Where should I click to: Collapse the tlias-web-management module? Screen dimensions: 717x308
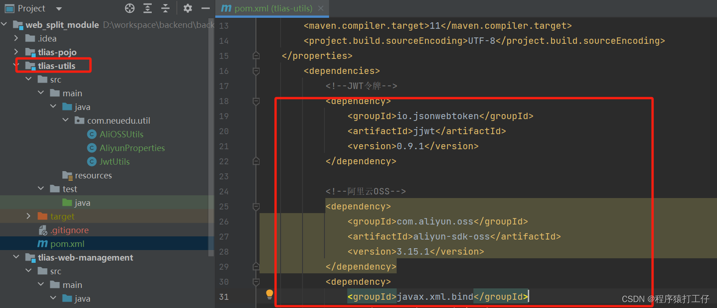pos(16,257)
